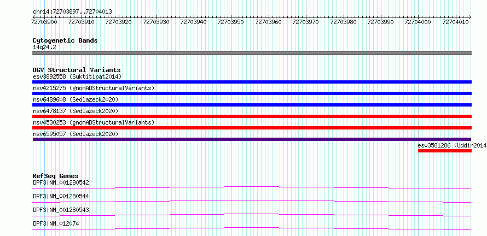Click the gray 14q24.2 cytogenetic band bar
The image size is (487, 236).
(x=252, y=53)
